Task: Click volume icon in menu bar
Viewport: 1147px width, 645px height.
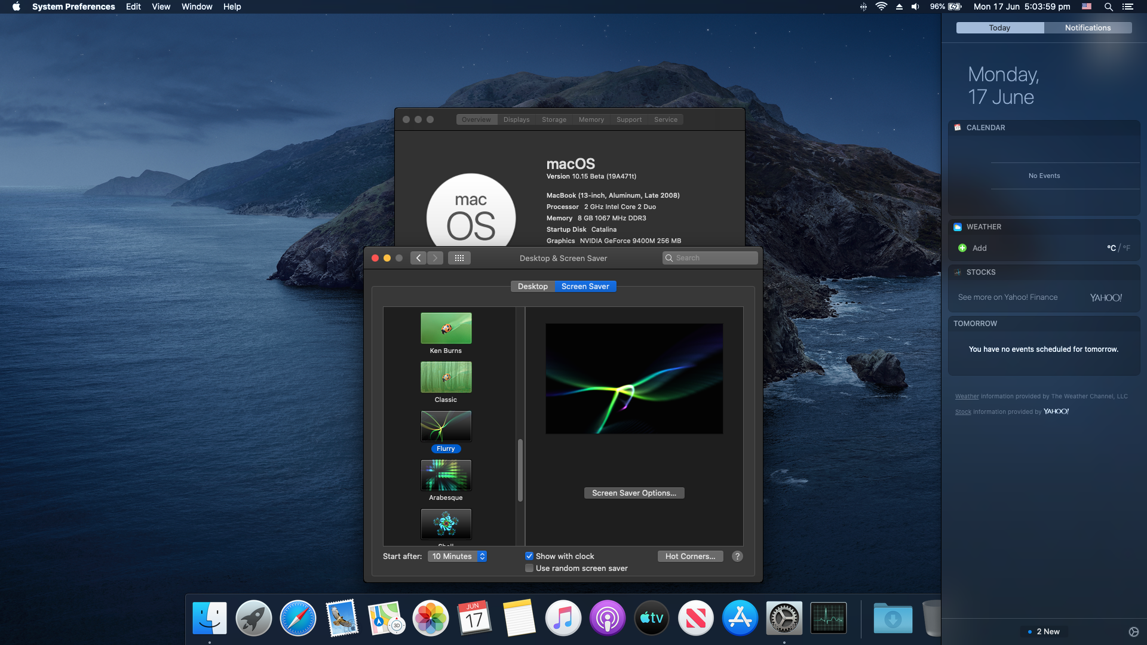Action: (x=915, y=7)
